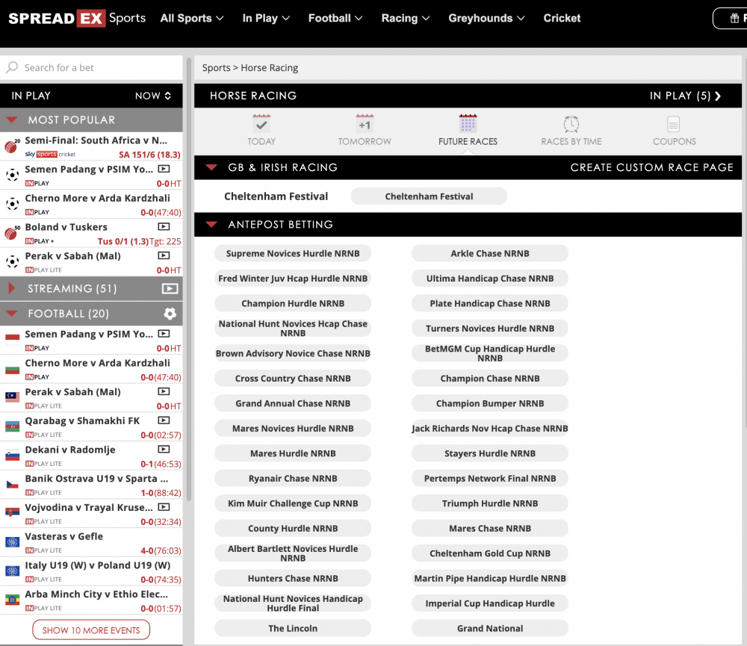747x646 pixels.
Task: Click Show 10 More Events button
Action: pos(91,630)
